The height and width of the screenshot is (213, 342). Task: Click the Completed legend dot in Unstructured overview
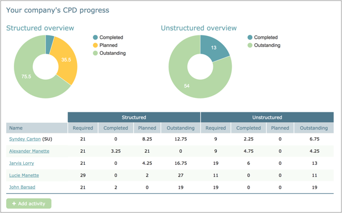click(x=250, y=38)
